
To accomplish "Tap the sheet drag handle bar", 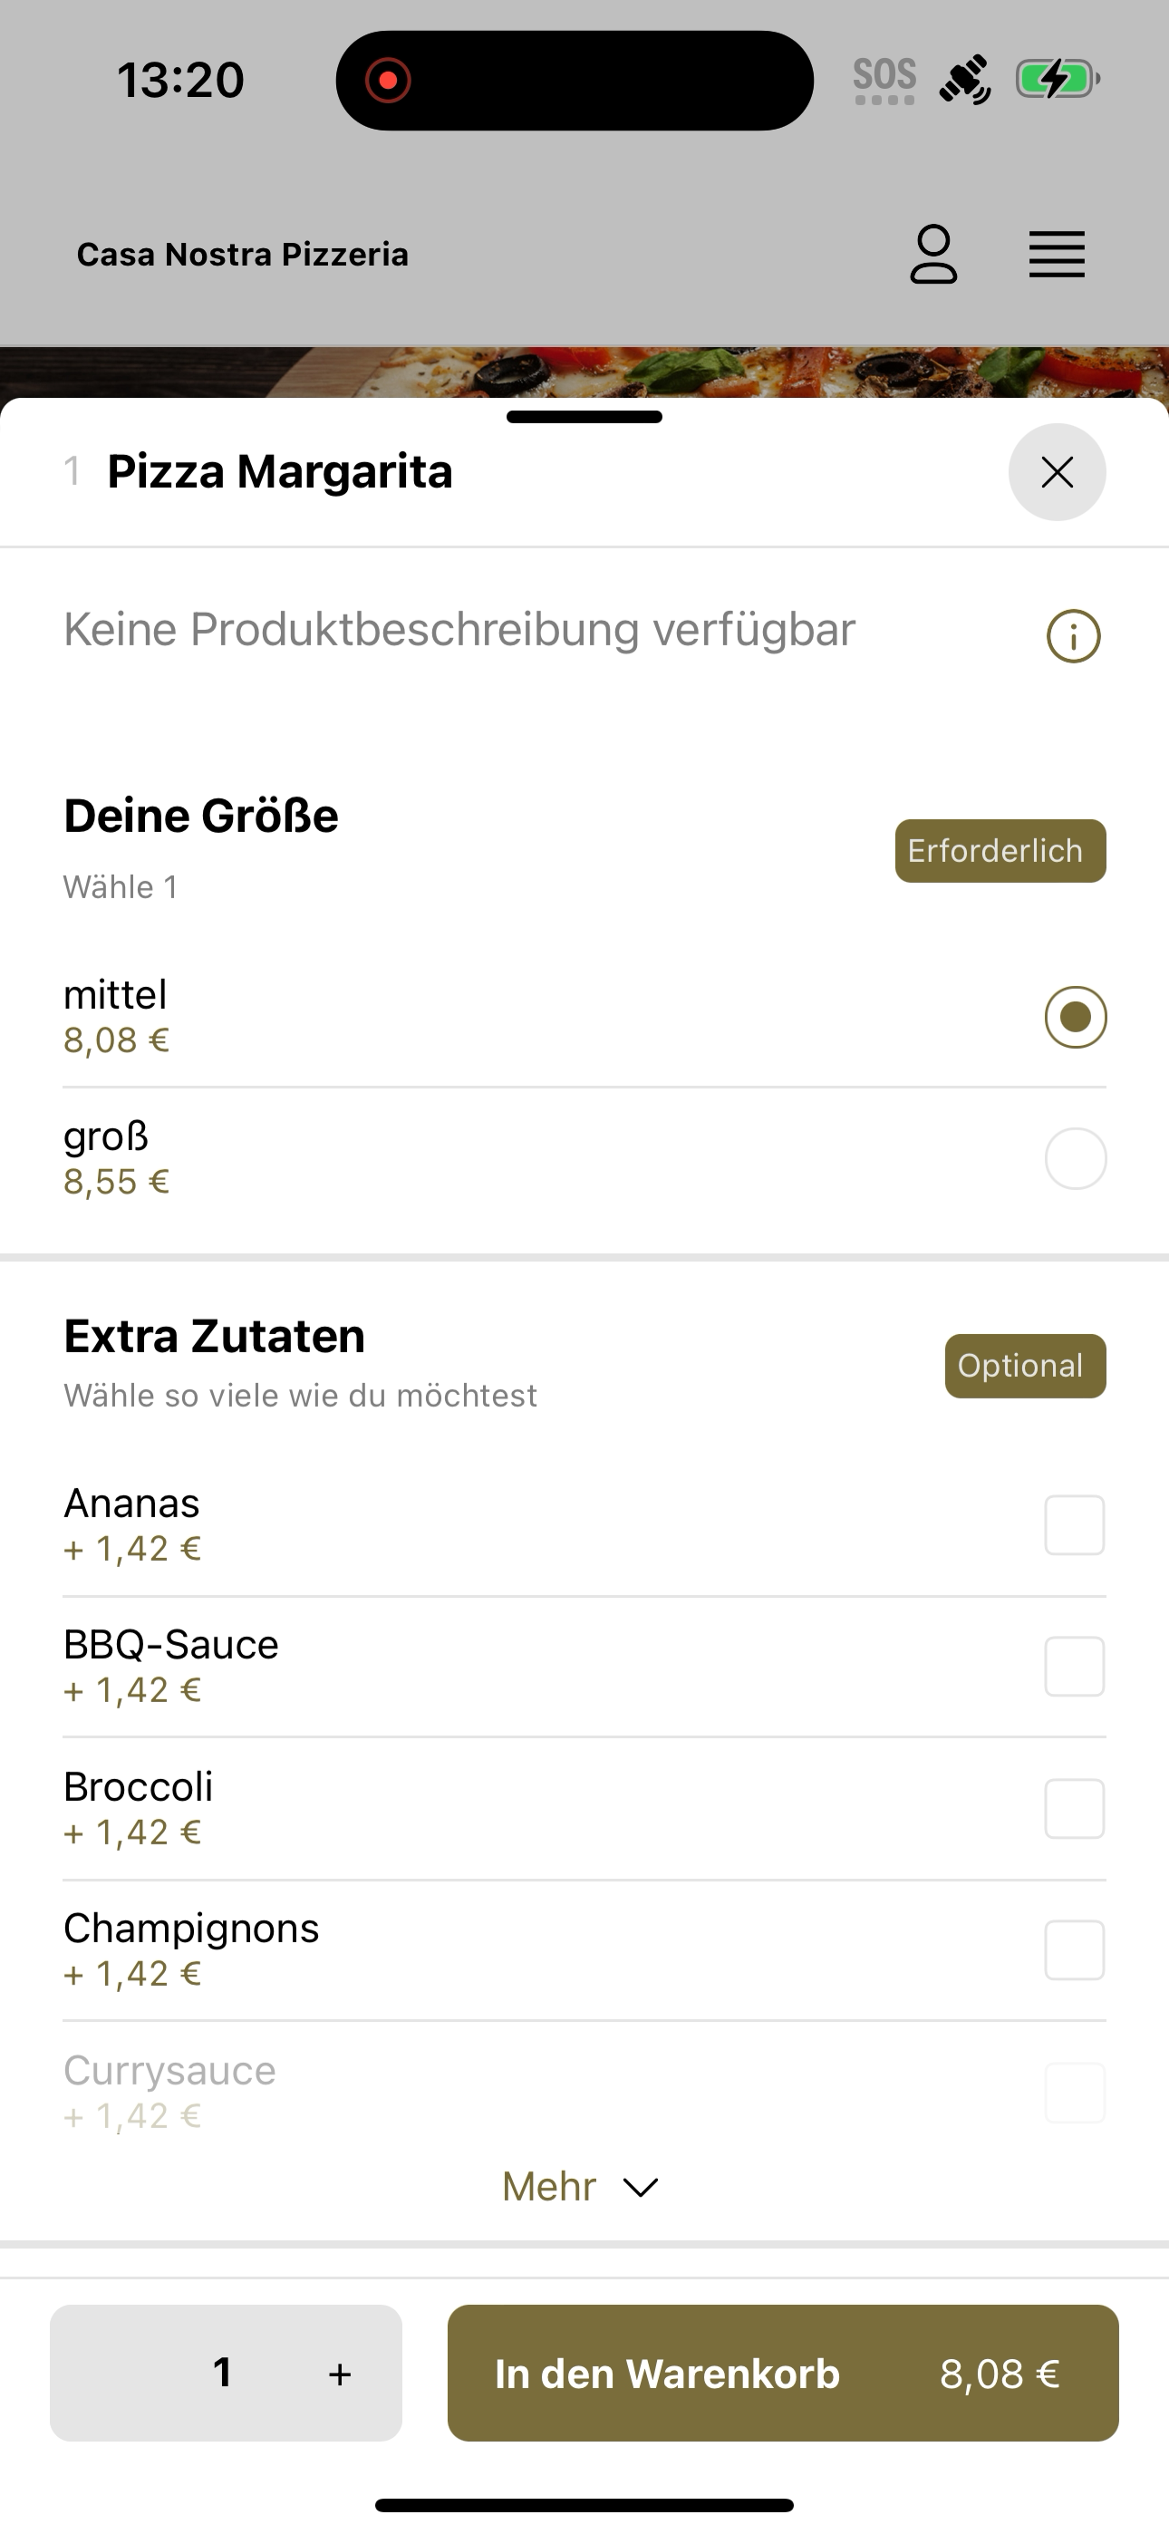I will [584, 417].
